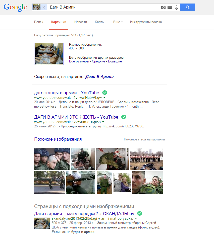Image resolution: width=214 pixels, height=236 pixels.
Task: Open the Похожие изображения heading link
Action: 58,139
